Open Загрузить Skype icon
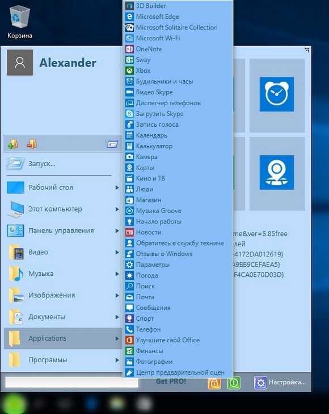329x414 pixels. point(129,114)
